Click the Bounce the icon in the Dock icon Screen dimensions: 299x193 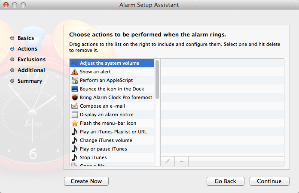click(x=75, y=89)
